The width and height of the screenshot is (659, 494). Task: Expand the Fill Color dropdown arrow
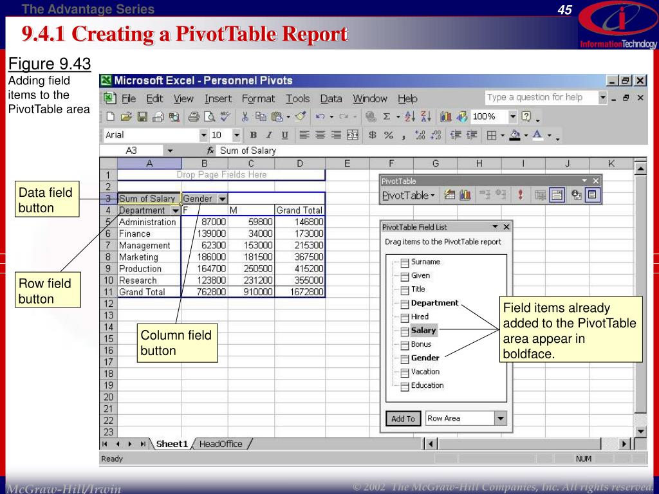coord(526,135)
